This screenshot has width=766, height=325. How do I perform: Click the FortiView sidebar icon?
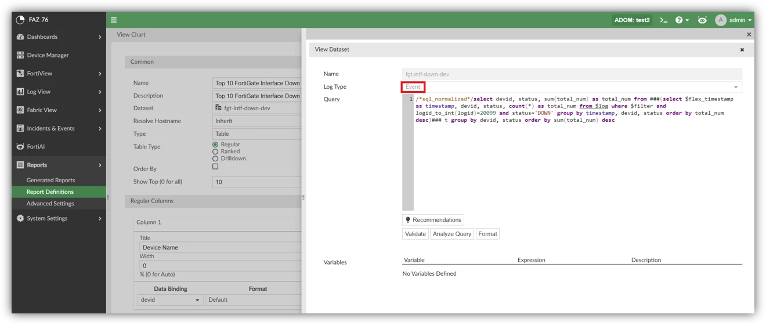click(x=20, y=73)
